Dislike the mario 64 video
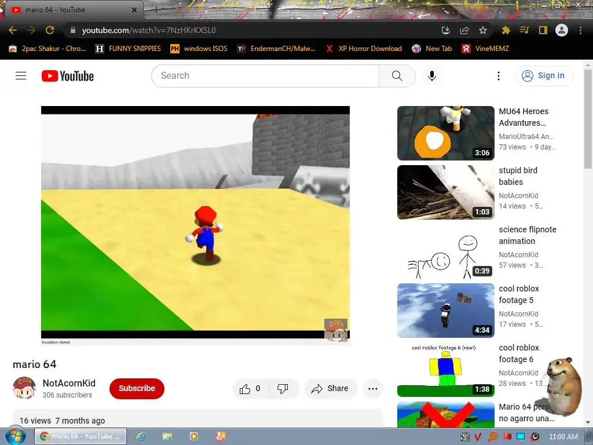 [x=283, y=389]
